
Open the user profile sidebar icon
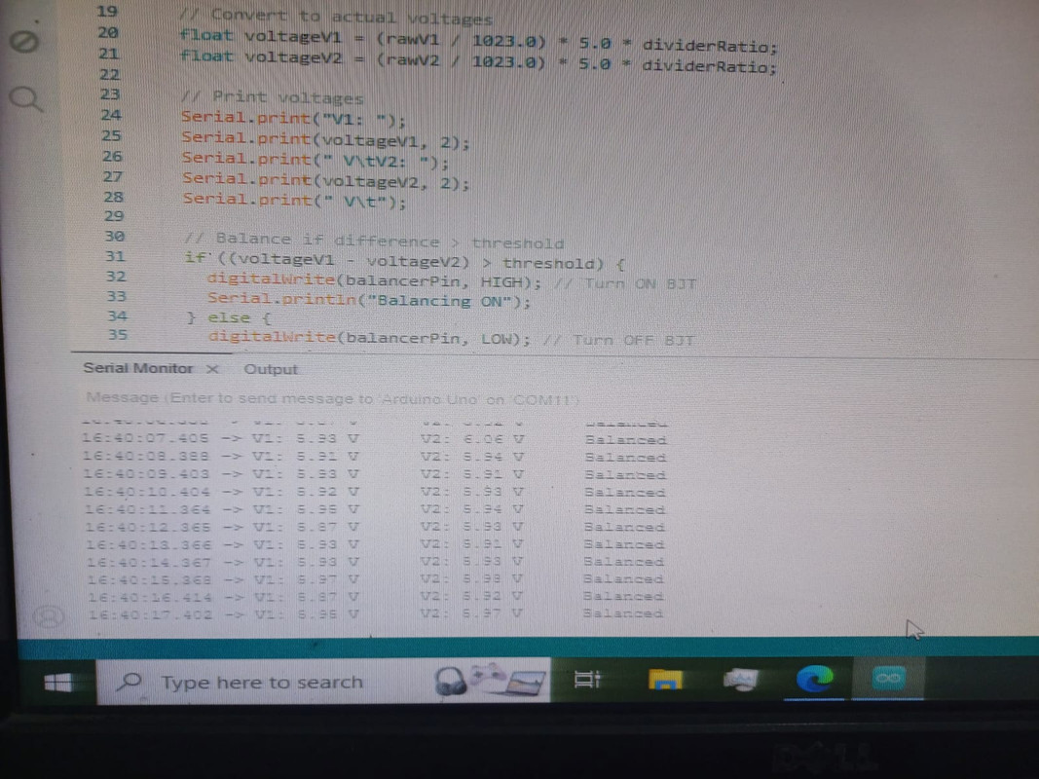tap(49, 616)
